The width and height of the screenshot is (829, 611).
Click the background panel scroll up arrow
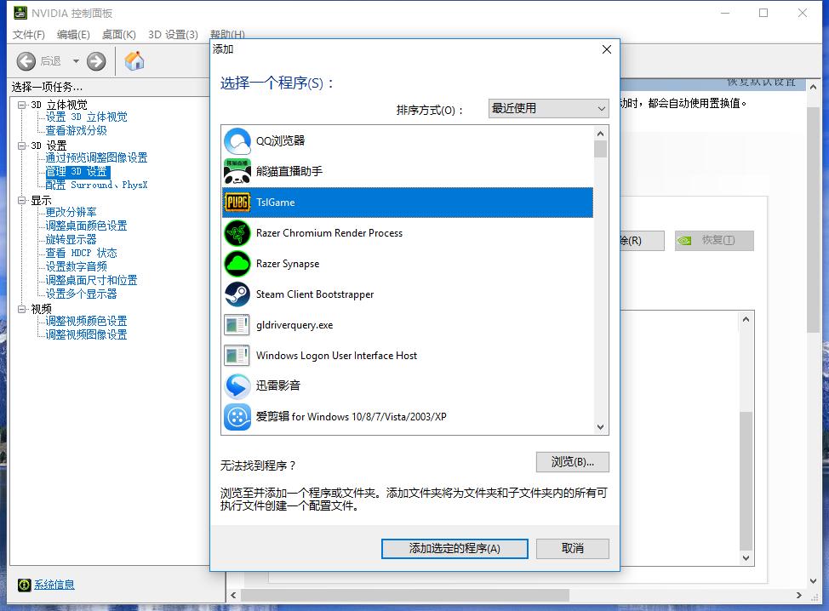(813, 87)
